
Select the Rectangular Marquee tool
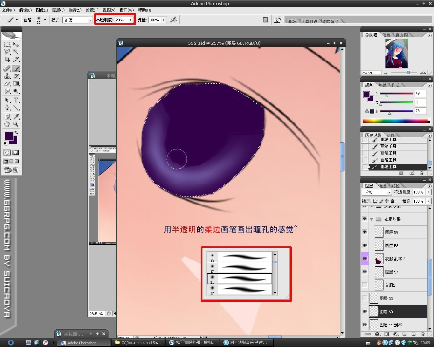tap(7, 44)
